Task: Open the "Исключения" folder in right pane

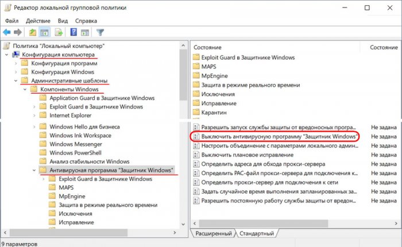Action: pos(218,94)
